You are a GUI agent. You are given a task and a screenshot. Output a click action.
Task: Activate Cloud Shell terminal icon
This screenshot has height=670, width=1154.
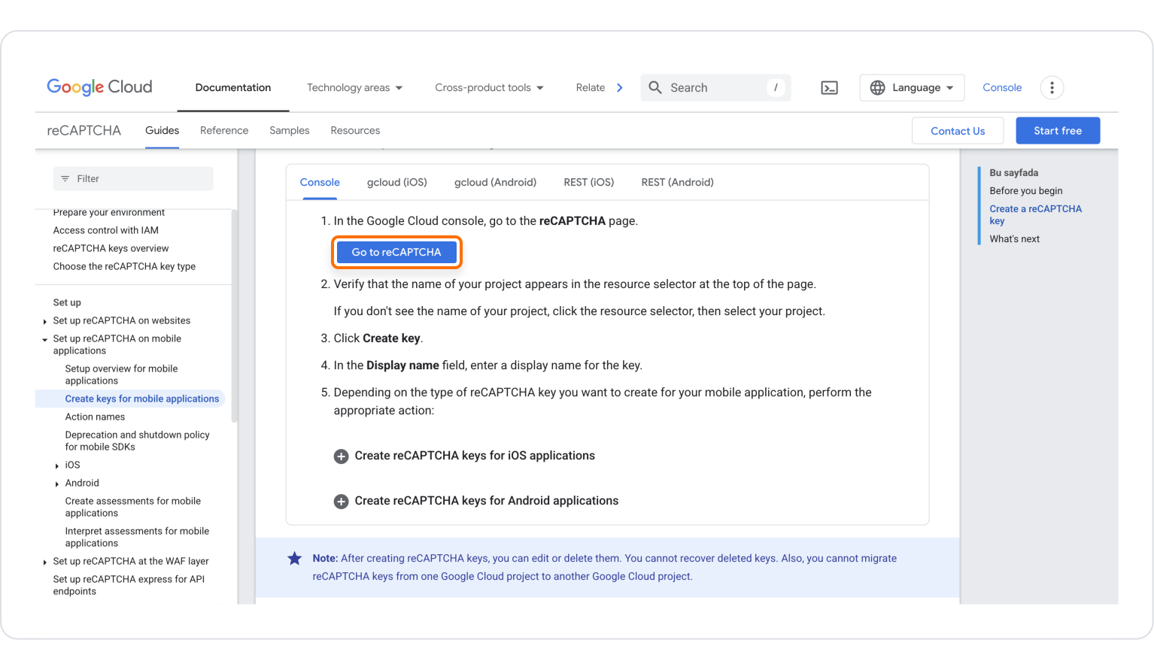[829, 88]
